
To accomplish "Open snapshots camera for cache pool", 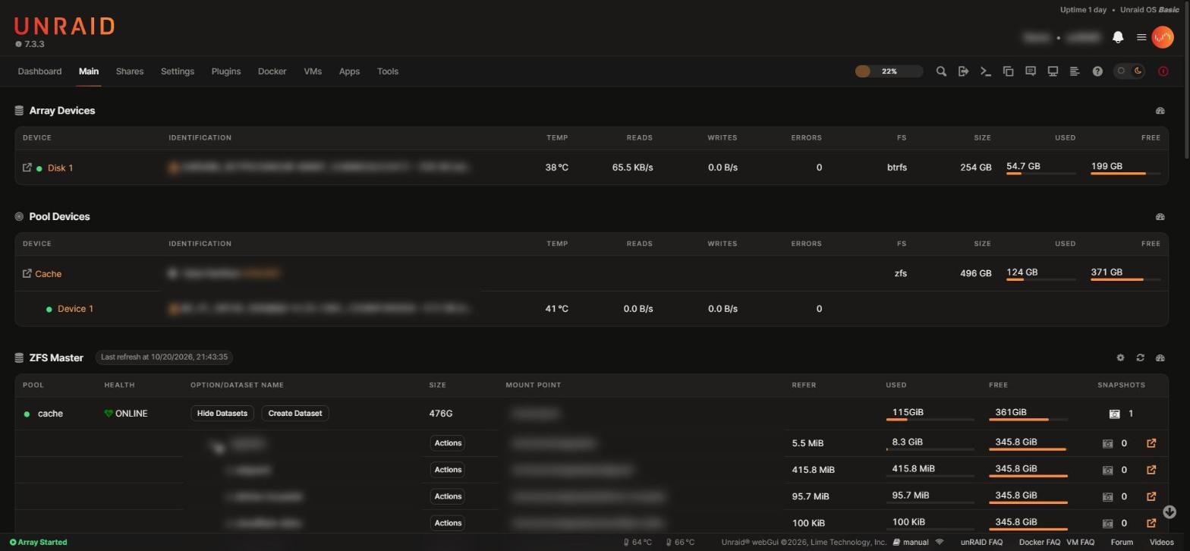I will coord(1114,414).
